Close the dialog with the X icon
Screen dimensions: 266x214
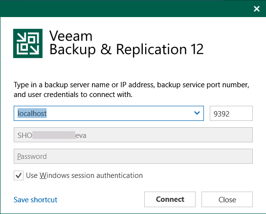click(257, 9)
